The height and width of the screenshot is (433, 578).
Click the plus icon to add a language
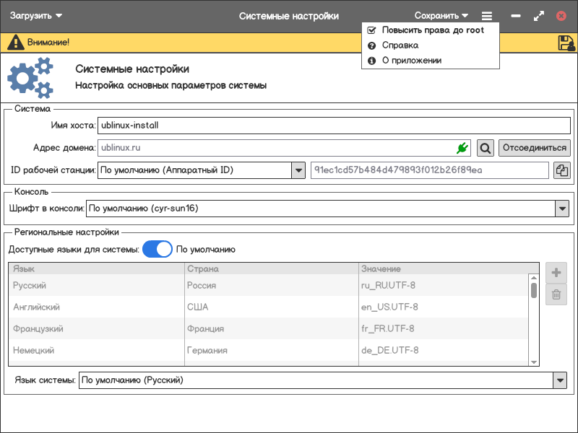[556, 273]
